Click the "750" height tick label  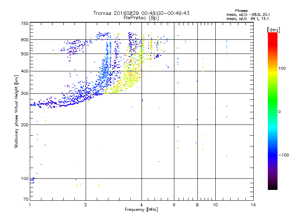click(25, 23)
